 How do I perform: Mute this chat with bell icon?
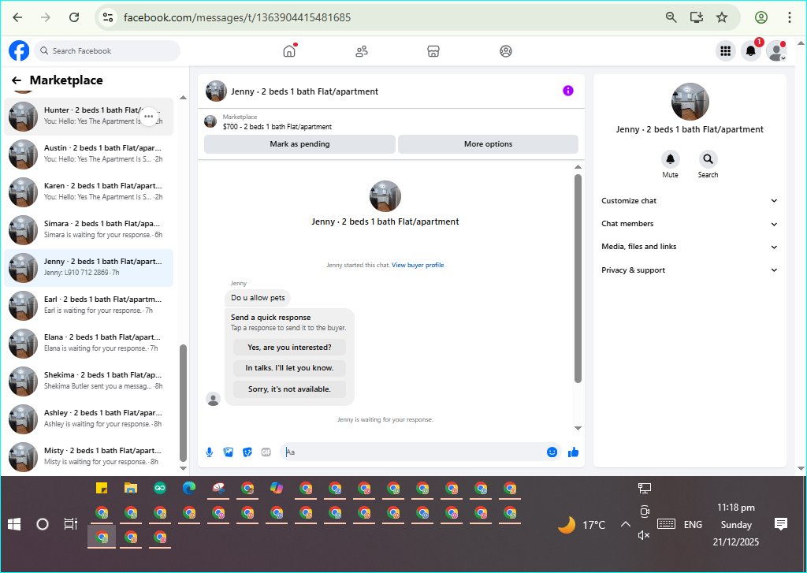click(670, 159)
